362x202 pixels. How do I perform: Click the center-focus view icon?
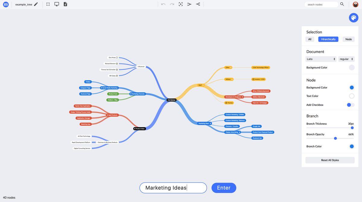181,4
